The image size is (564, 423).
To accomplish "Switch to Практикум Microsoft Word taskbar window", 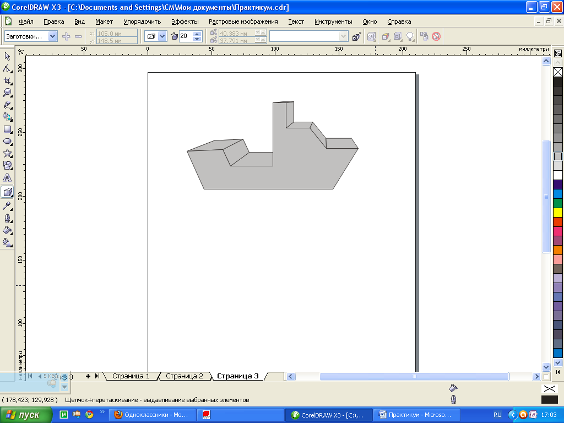I will coord(417,415).
